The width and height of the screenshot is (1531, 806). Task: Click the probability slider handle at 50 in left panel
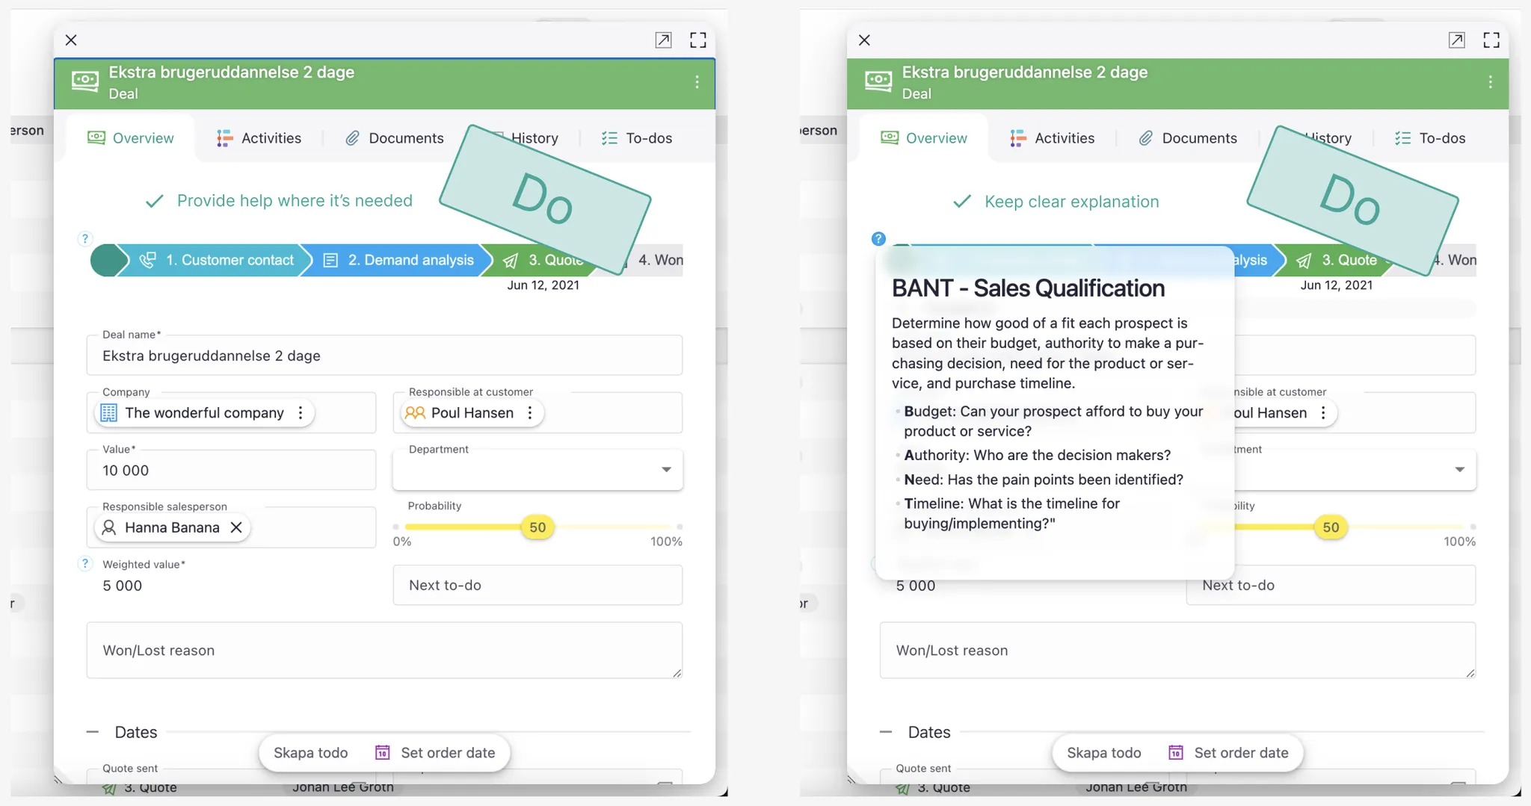(x=537, y=527)
